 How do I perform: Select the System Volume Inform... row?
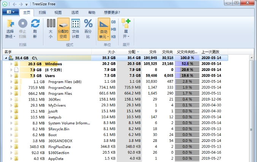(115, 123)
